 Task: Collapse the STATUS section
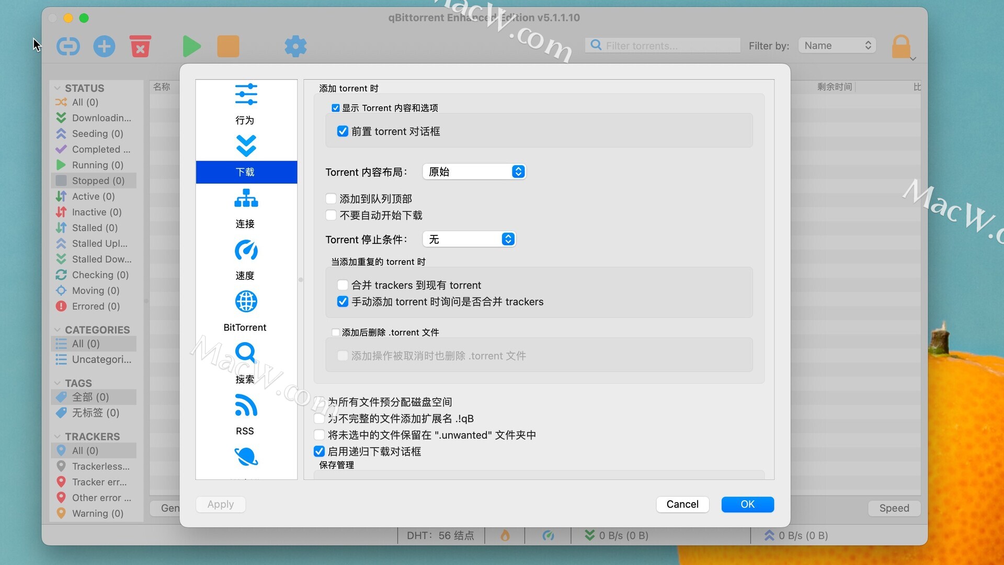click(x=58, y=88)
